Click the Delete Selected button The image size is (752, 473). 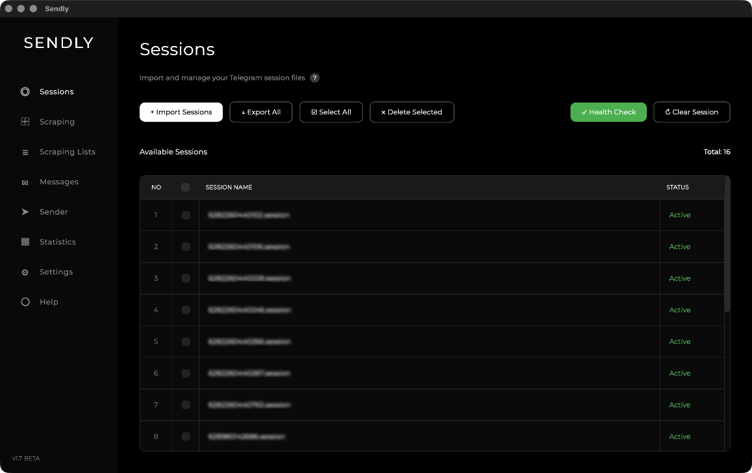[x=412, y=112]
